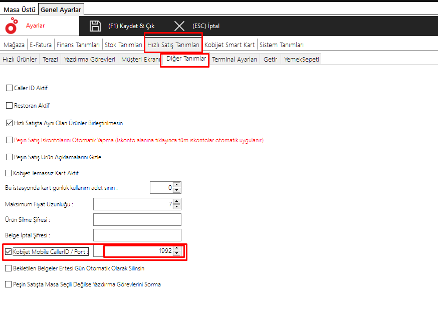Decrease Maksimum Fiyat Uzunluğu value
This screenshot has width=438, height=329.
[x=176, y=207]
